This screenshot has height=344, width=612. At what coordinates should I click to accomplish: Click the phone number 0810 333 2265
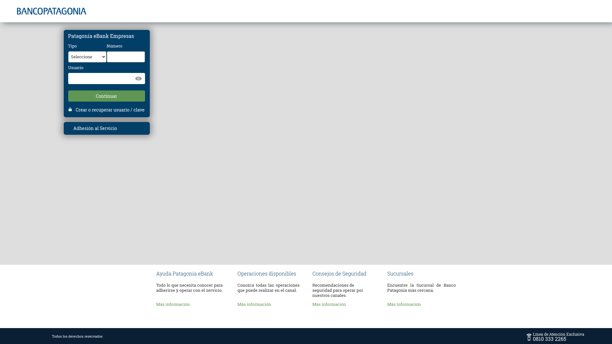pos(550,339)
